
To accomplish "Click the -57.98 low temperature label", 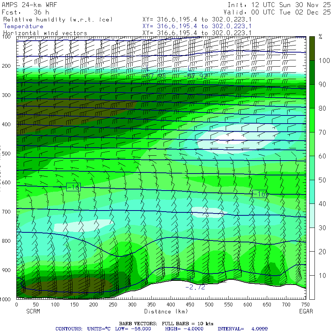I will (x=154, y=76).
